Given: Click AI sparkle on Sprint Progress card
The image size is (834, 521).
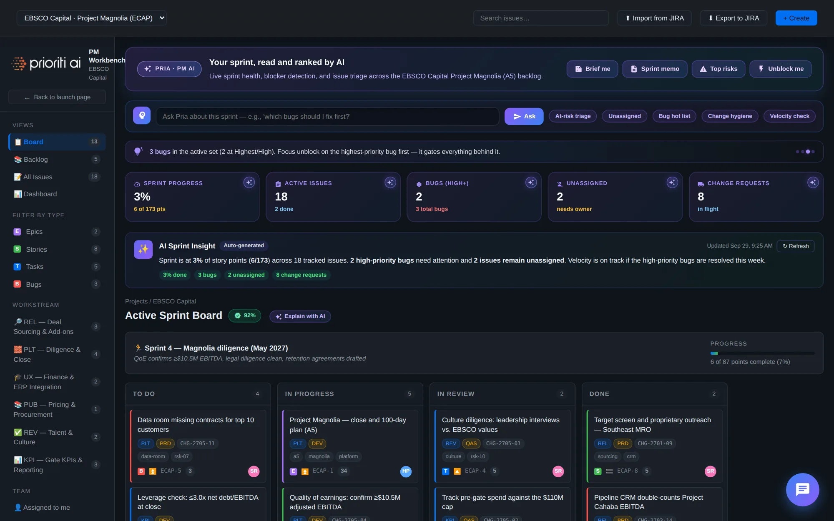Looking at the screenshot, I should point(249,182).
